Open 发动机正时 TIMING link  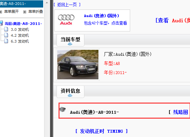click(101, 131)
